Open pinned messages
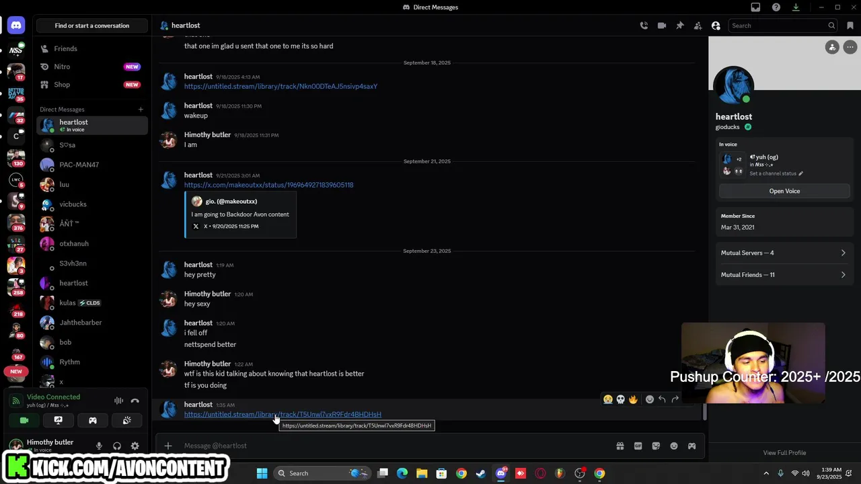The height and width of the screenshot is (484, 861). (680, 26)
